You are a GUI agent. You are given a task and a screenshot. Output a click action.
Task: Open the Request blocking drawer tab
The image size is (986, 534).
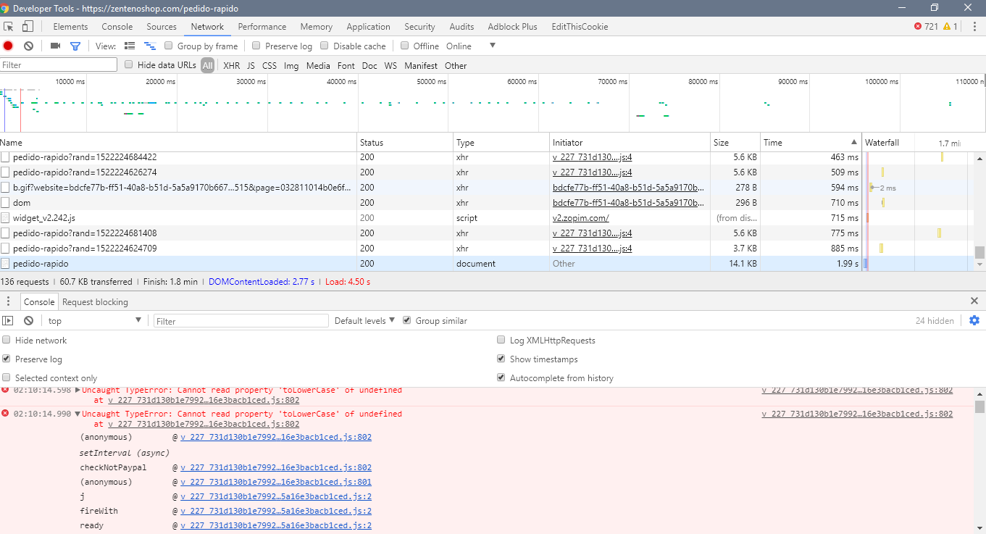(95, 301)
